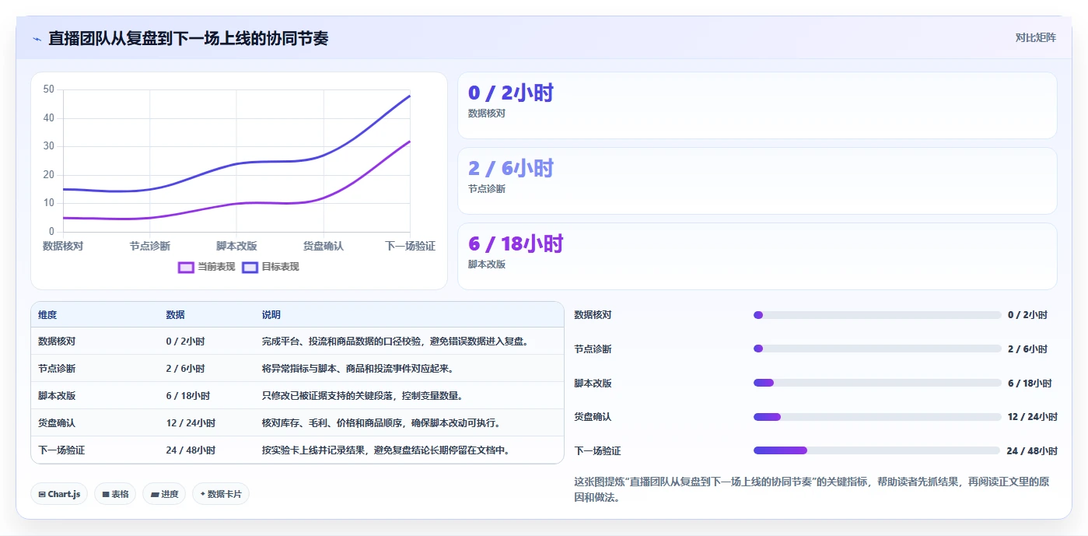Click 当前表现 line endpoint at 下一场验证
1088x536 pixels.
pyautogui.click(x=410, y=142)
